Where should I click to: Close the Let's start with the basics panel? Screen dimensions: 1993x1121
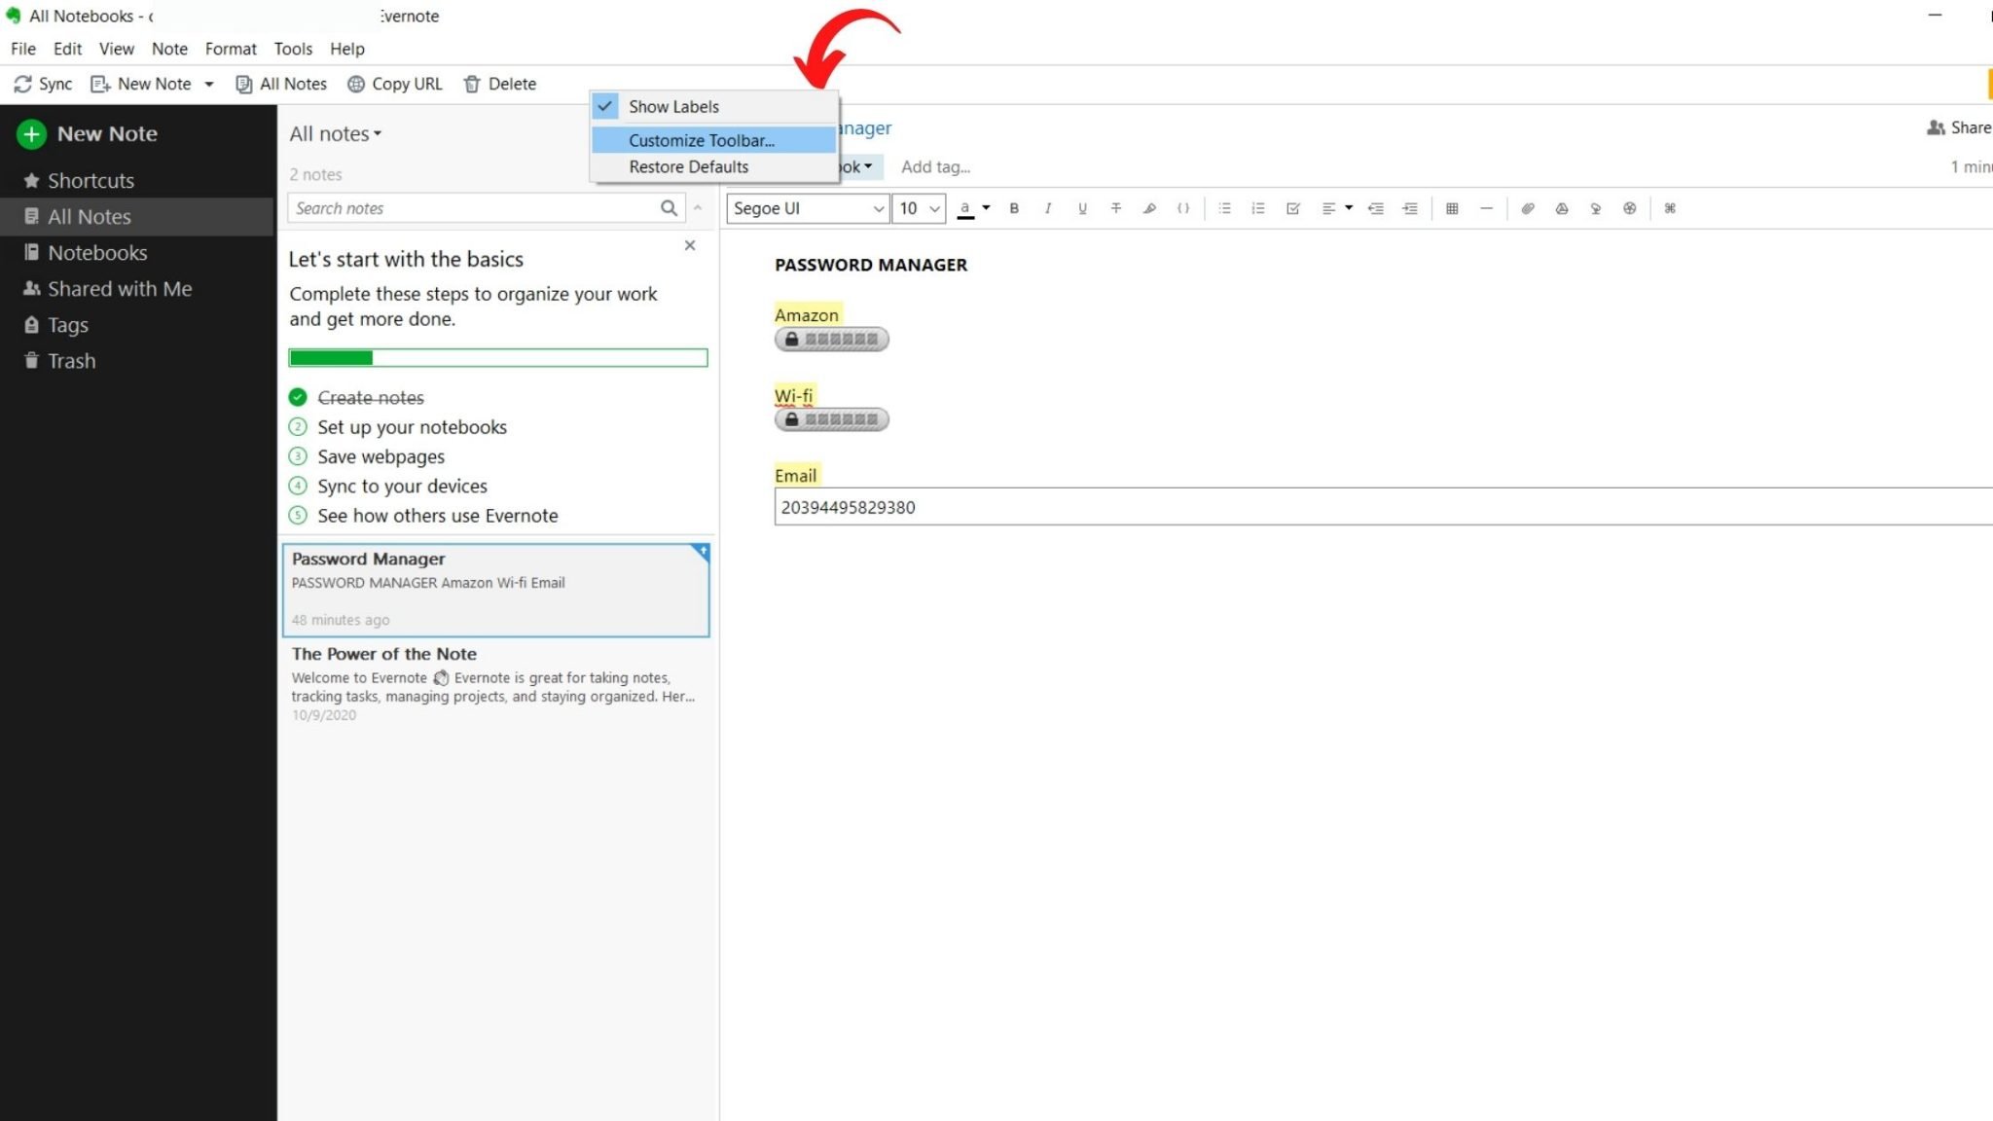[690, 245]
